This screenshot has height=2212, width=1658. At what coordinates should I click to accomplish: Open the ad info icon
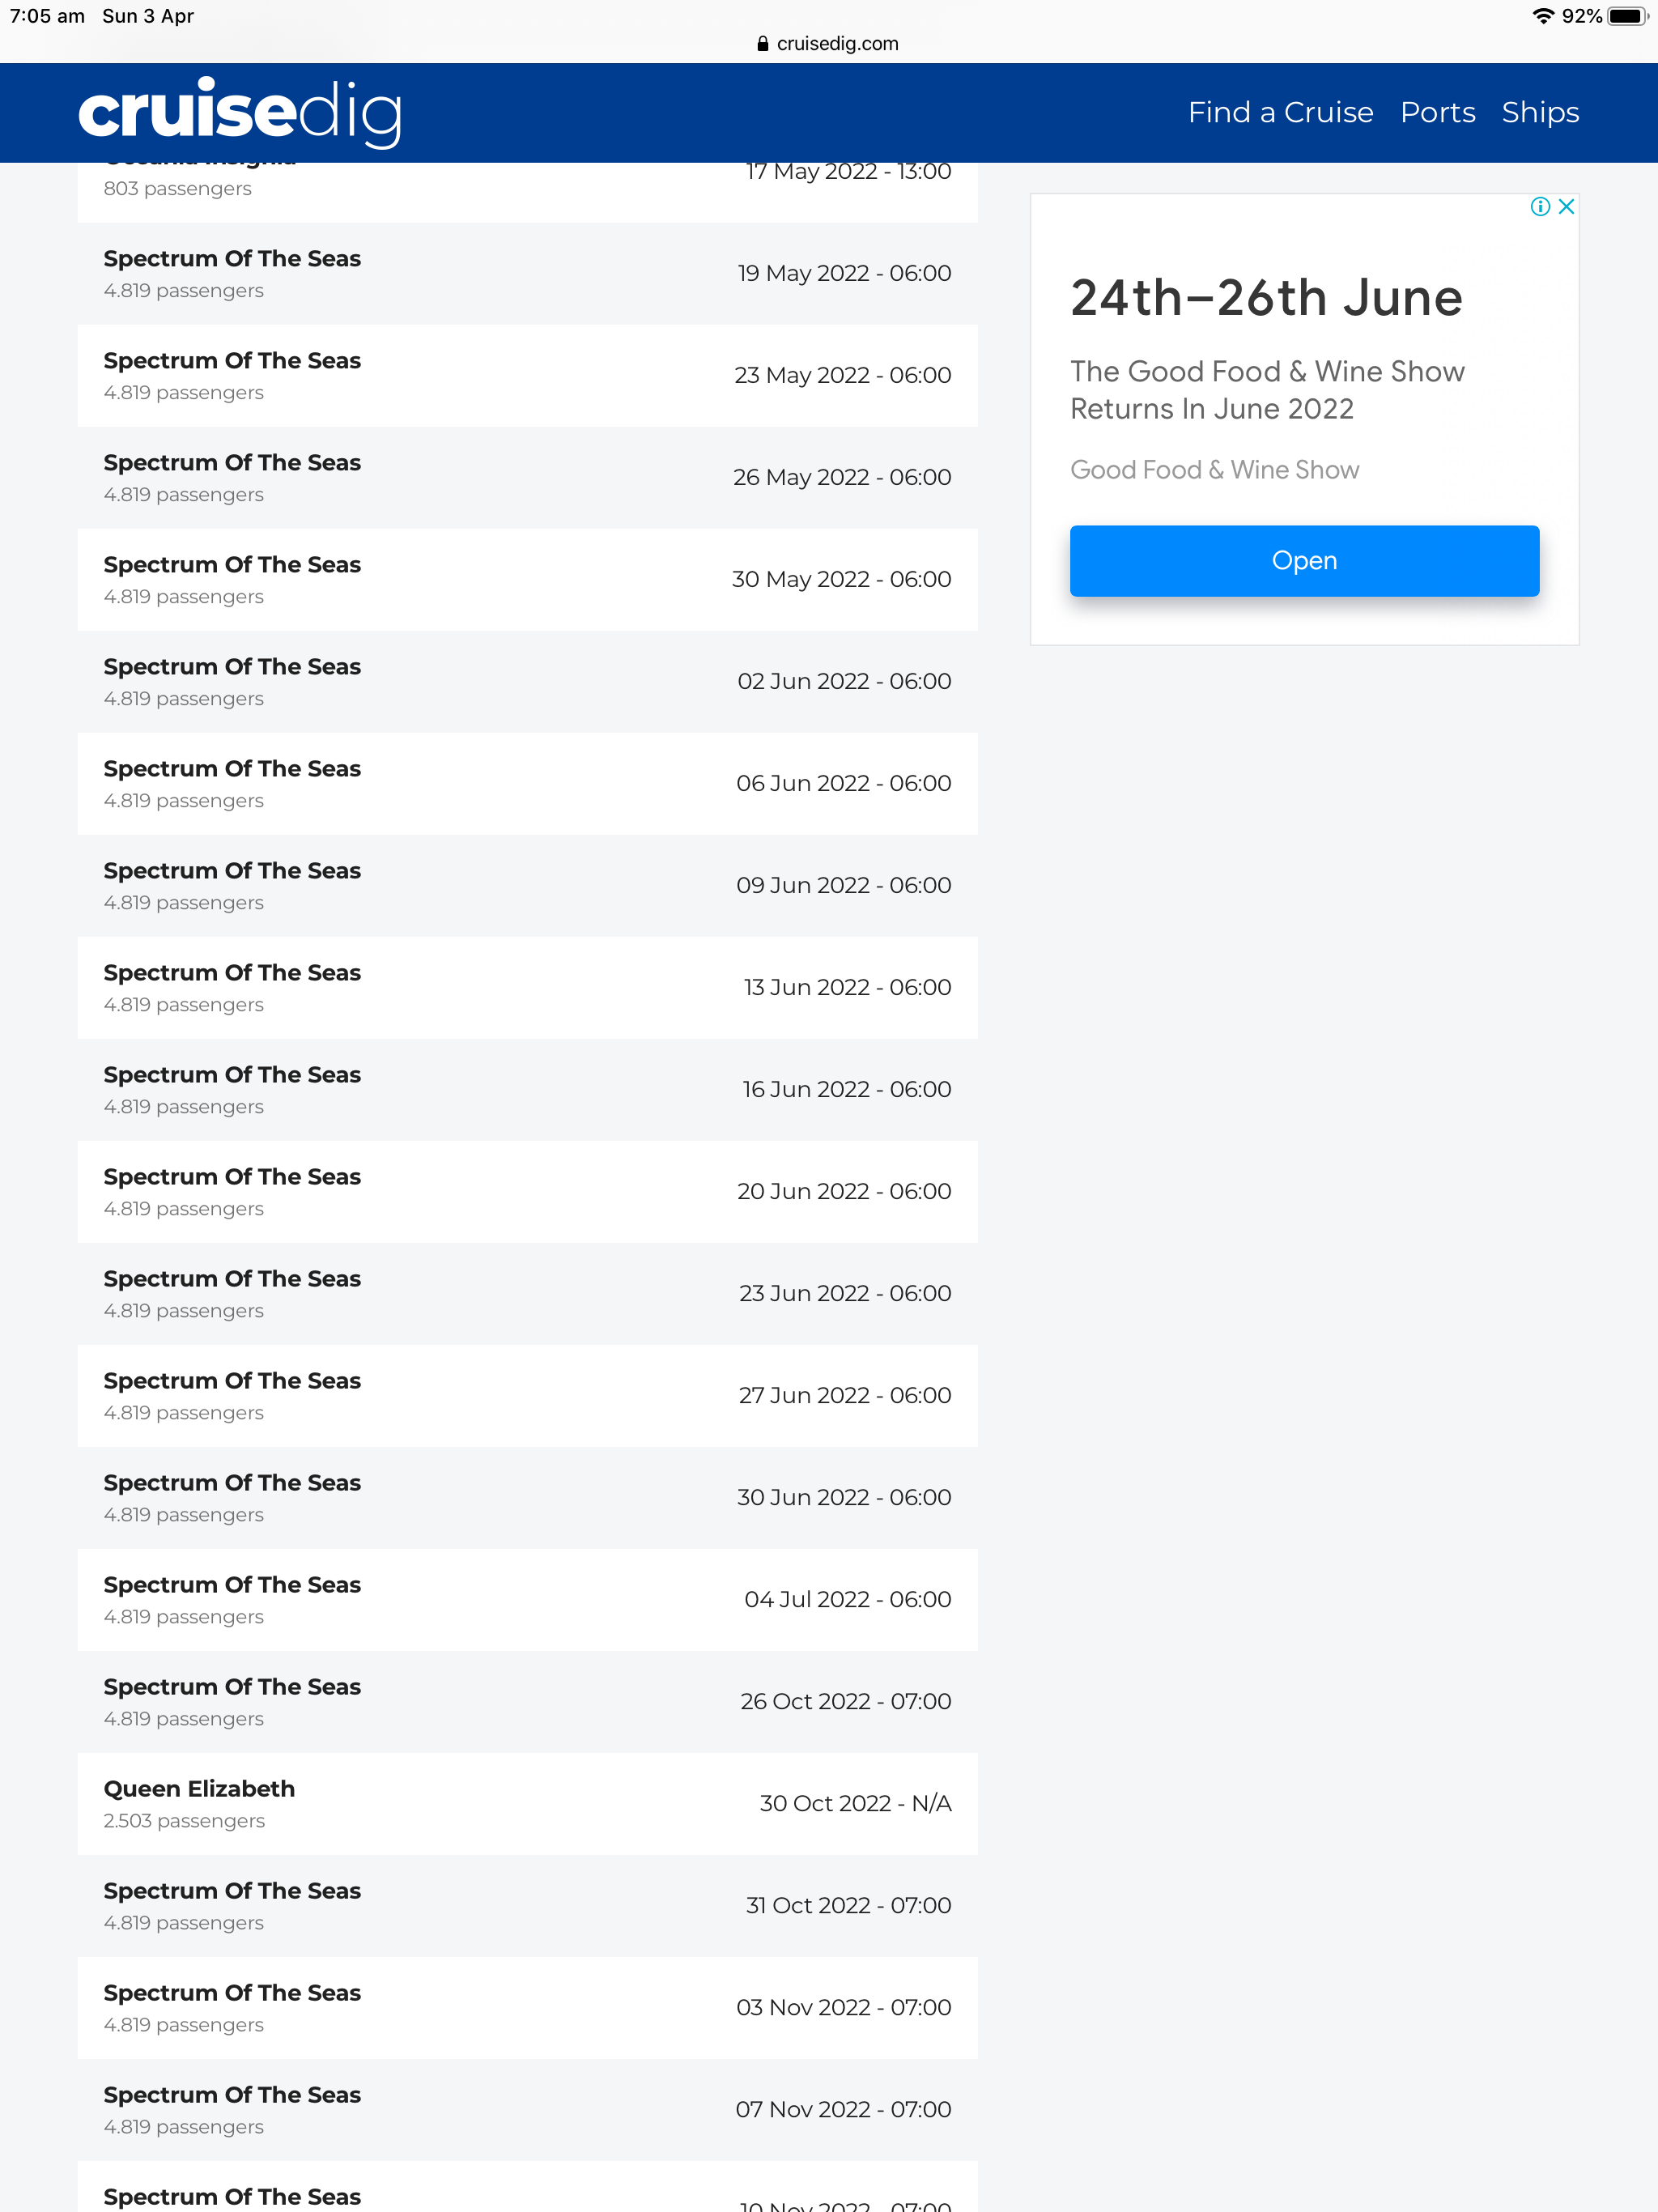(1540, 206)
